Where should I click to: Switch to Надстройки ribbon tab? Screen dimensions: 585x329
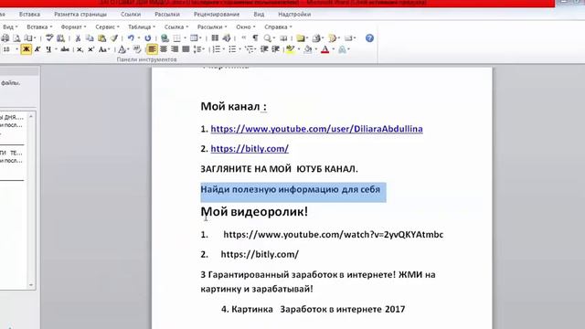294,15
